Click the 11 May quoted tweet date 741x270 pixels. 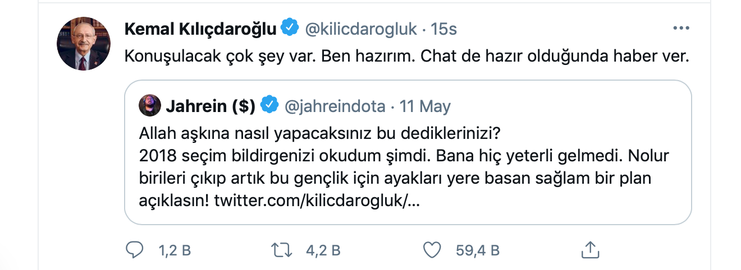(x=425, y=106)
